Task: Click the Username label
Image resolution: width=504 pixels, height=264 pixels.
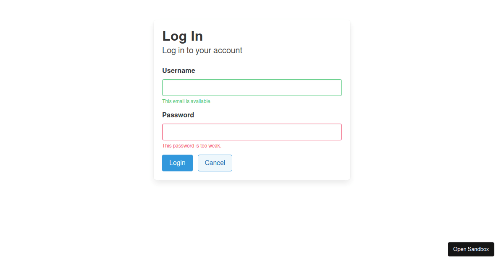Action: pyautogui.click(x=178, y=70)
